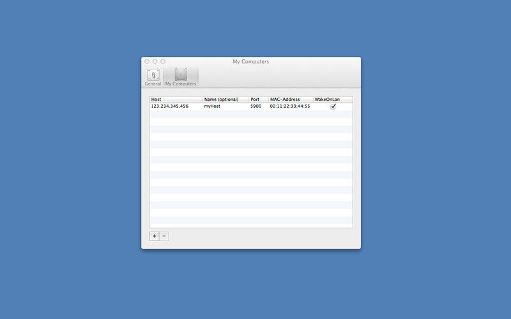Viewport: 511px width, 319px height.
Task: Close the My Computers window
Action: point(147,61)
